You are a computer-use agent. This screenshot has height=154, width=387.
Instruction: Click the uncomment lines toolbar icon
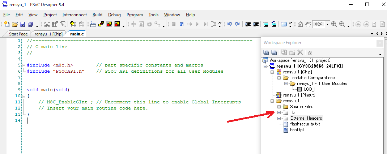(274, 24)
